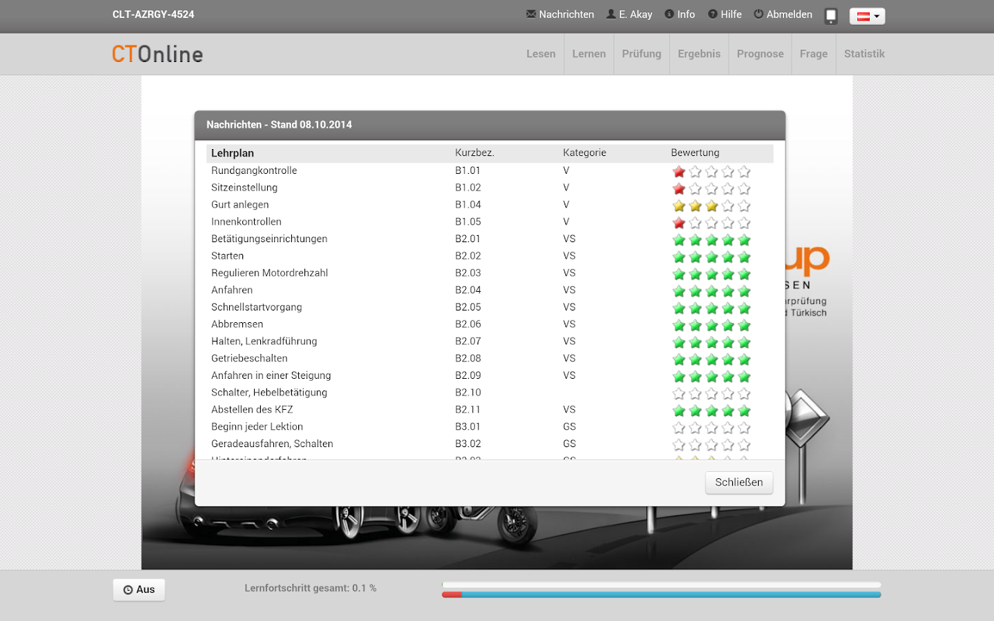Open the Prognose menu item
The image size is (994, 621).
760,53
